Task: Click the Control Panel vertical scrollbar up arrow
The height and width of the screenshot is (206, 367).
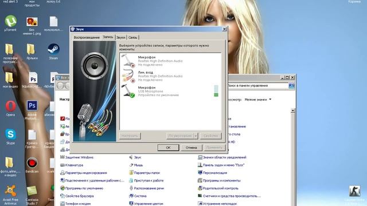Action: 292,110
